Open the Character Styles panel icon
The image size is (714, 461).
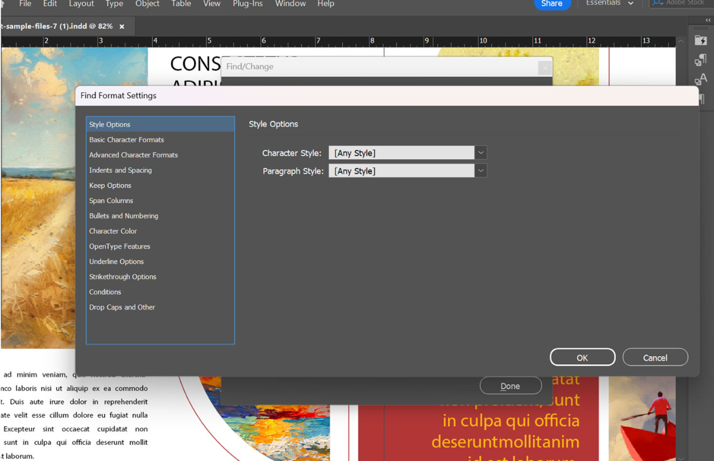[x=701, y=80]
